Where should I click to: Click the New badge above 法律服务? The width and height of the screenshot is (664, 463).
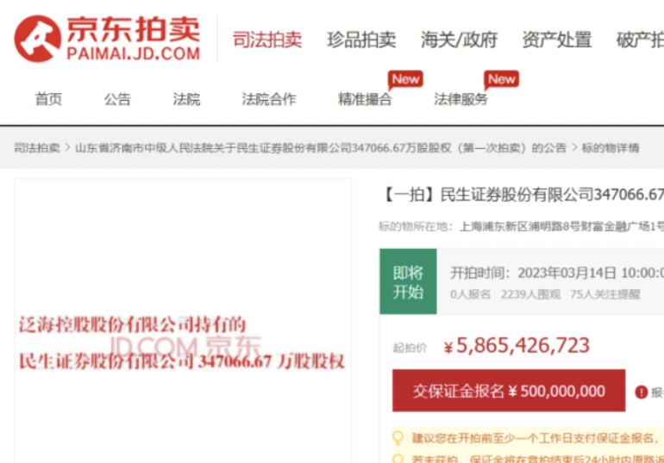501,79
